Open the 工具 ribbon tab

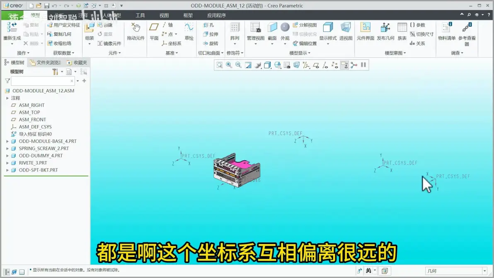click(x=140, y=15)
